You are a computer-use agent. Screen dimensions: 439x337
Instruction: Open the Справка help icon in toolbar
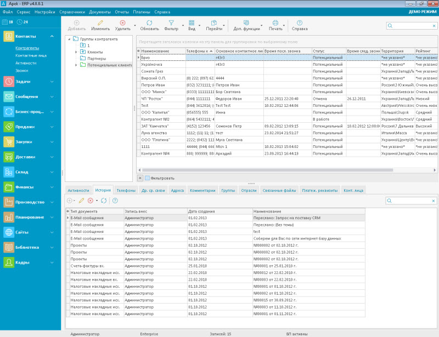click(300, 23)
